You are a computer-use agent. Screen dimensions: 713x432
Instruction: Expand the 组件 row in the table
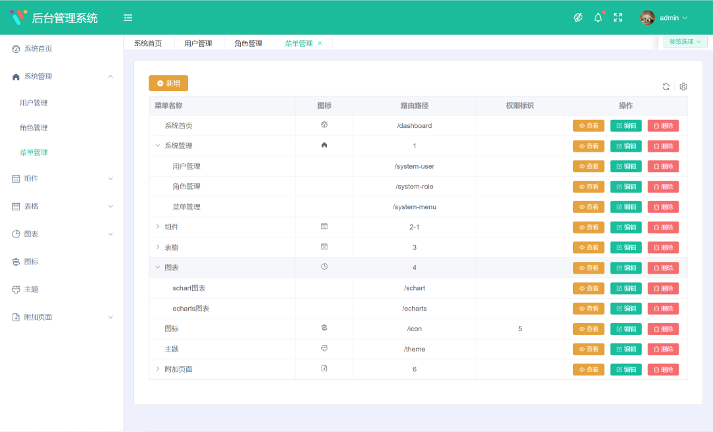[157, 226]
